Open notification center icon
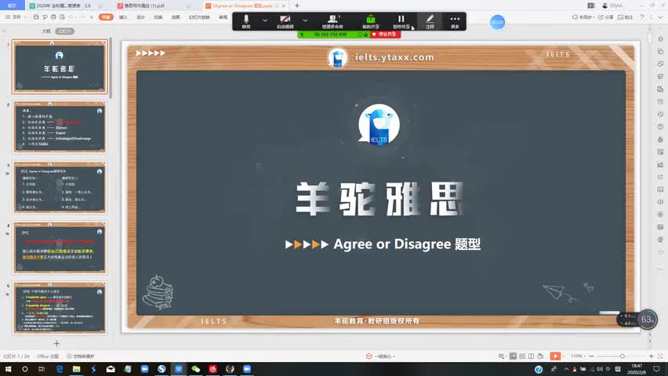Screen dimensions: 668x376 point(656,369)
